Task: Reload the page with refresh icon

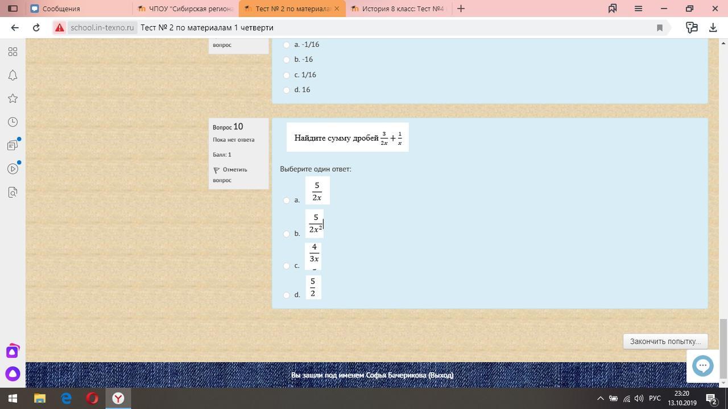Action: [36, 27]
